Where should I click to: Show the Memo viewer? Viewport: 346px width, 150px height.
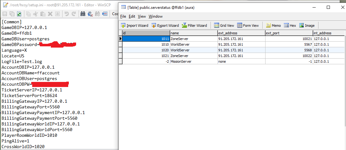click(x=273, y=26)
